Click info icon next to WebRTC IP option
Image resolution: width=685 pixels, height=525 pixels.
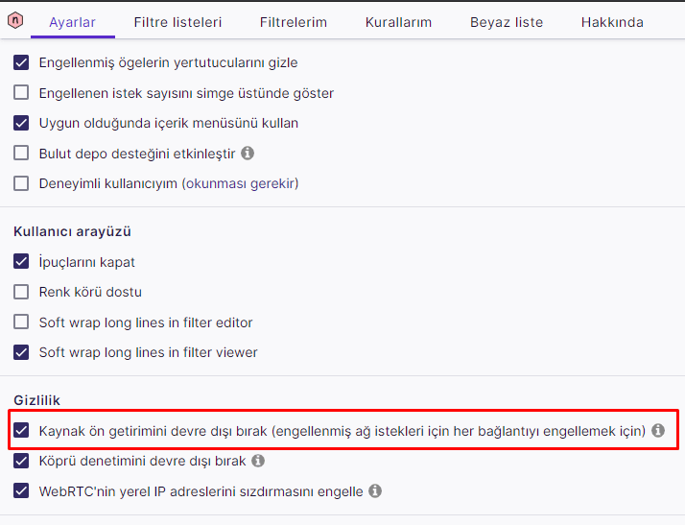coord(375,490)
